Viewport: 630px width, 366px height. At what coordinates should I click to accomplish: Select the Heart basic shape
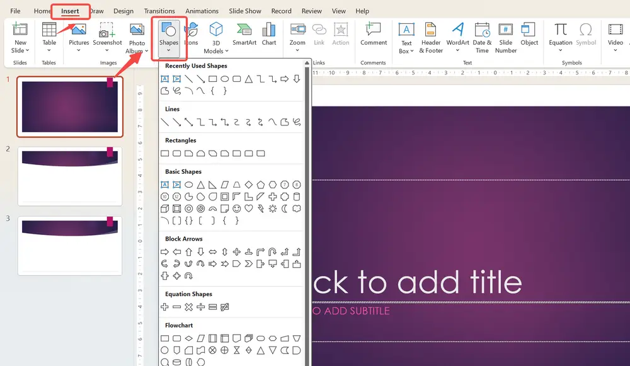click(x=249, y=209)
